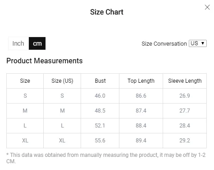Image resolution: width=214 pixels, height=170 pixels.
Task: Click the Product Measurements heading
Action: click(45, 61)
